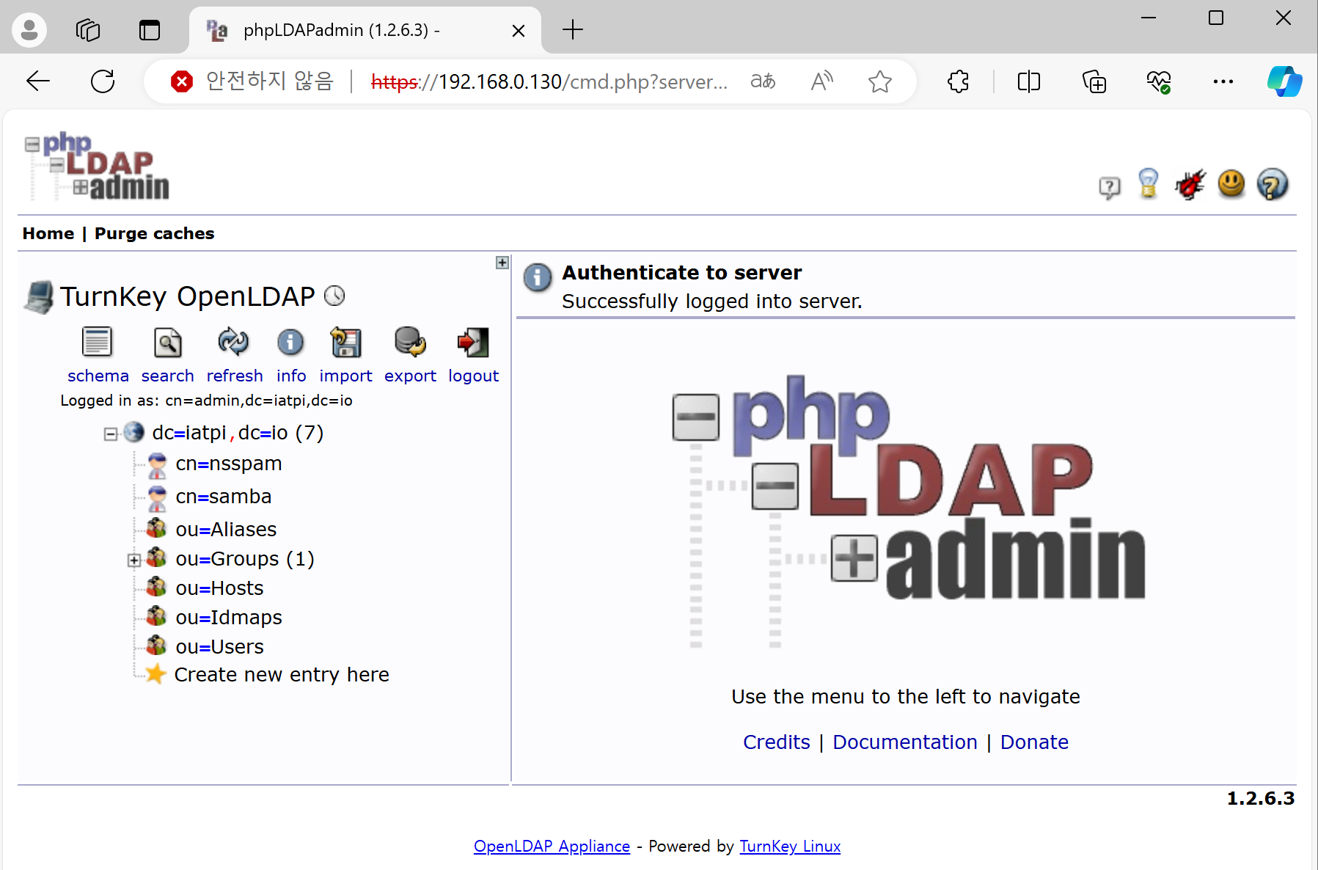Follow the TurnKey Linux link

click(x=790, y=846)
